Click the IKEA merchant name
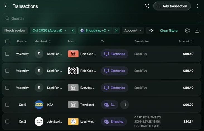Viewport: 204px width, 131px height. 50,105
